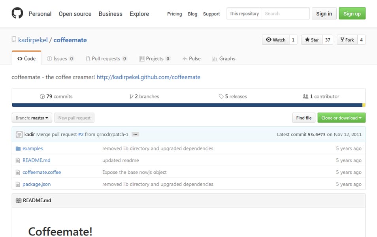Expand the Clone or download menu
The width and height of the screenshot is (377, 237).
click(x=341, y=118)
